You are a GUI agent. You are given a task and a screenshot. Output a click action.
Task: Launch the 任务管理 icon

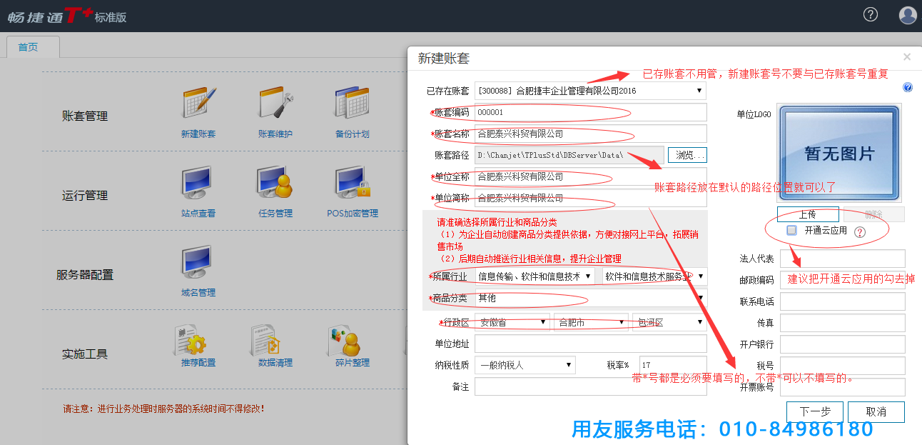[x=275, y=184]
